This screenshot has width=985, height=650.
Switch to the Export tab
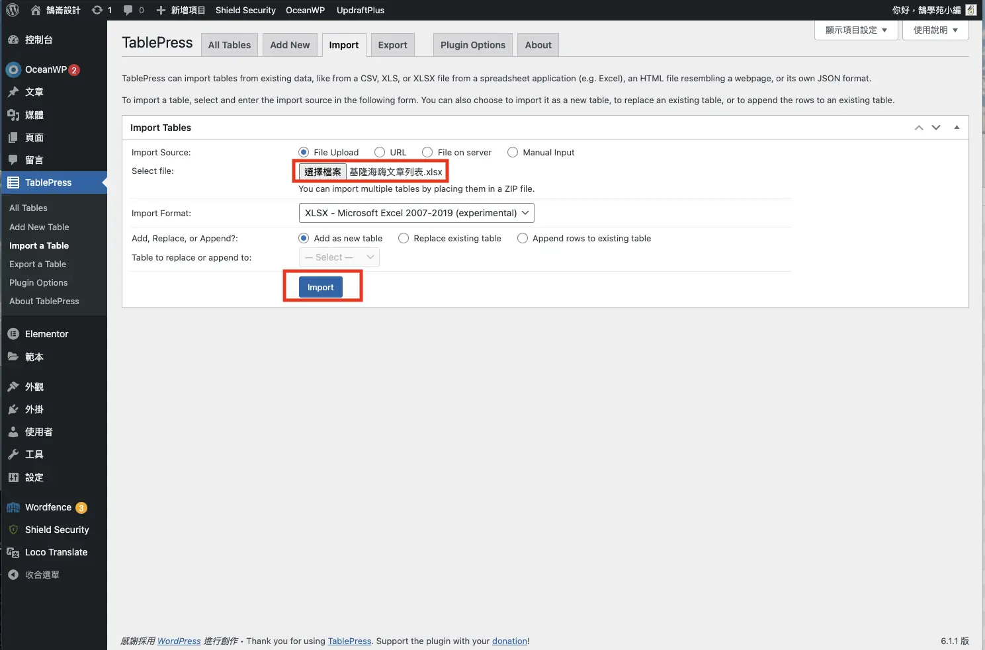[393, 45]
